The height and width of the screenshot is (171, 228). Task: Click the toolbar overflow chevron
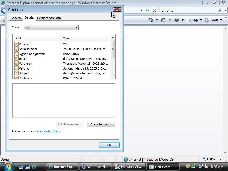pos(226,17)
